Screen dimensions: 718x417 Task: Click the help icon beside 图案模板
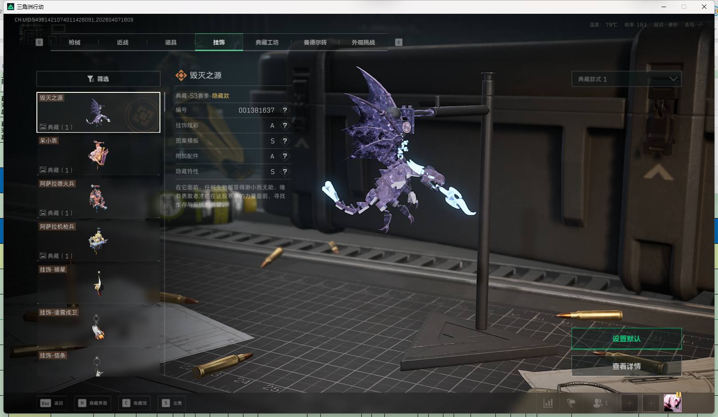[285, 141]
